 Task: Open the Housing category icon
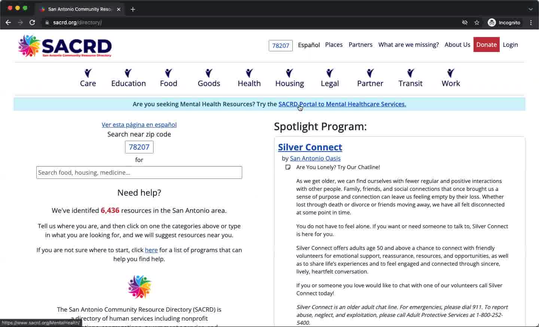click(x=289, y=73)
